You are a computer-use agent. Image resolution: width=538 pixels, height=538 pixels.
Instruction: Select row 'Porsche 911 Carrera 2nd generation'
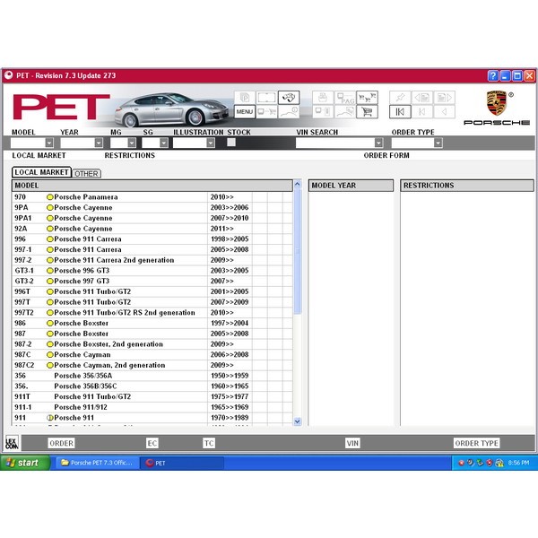click(x=152, y=260)
